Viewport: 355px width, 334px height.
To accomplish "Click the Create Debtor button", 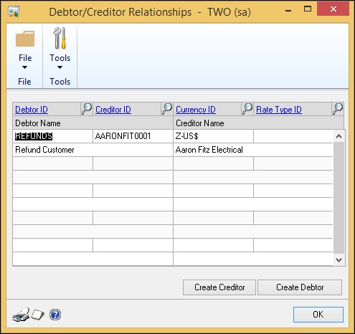I will [300, 287].
